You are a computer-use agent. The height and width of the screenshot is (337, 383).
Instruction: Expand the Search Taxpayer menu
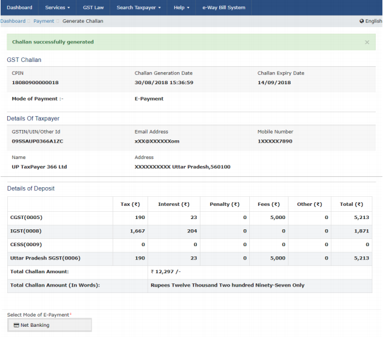(x=139, y=7)
